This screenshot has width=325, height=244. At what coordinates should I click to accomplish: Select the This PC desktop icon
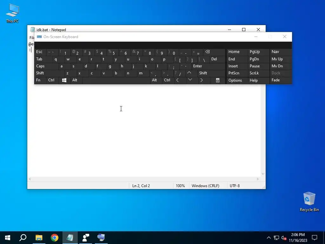(x=12, y=13)
